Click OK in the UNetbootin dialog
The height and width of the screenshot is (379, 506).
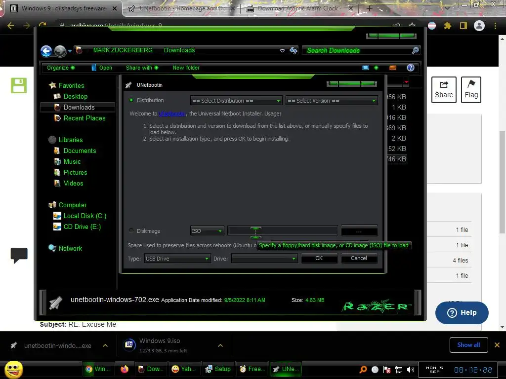click(319, 258)
